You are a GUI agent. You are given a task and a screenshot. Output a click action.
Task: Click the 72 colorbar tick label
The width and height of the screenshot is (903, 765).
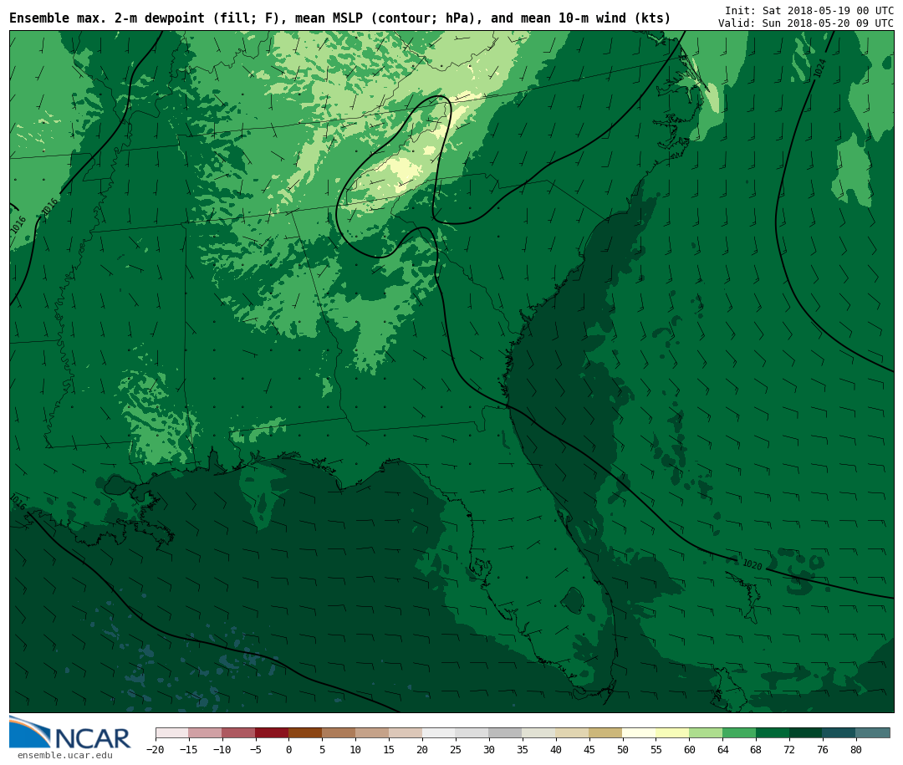point(789,749)
